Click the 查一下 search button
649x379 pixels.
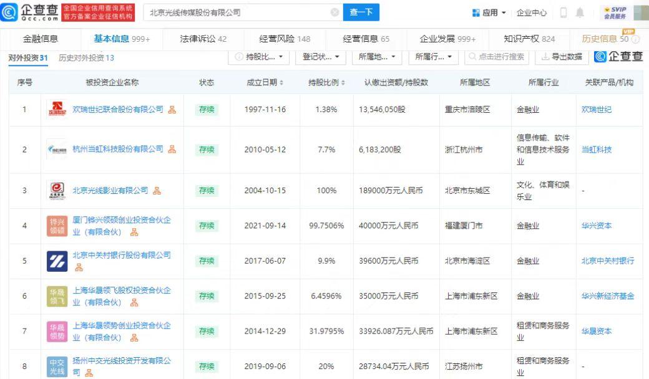click(361, 12)
